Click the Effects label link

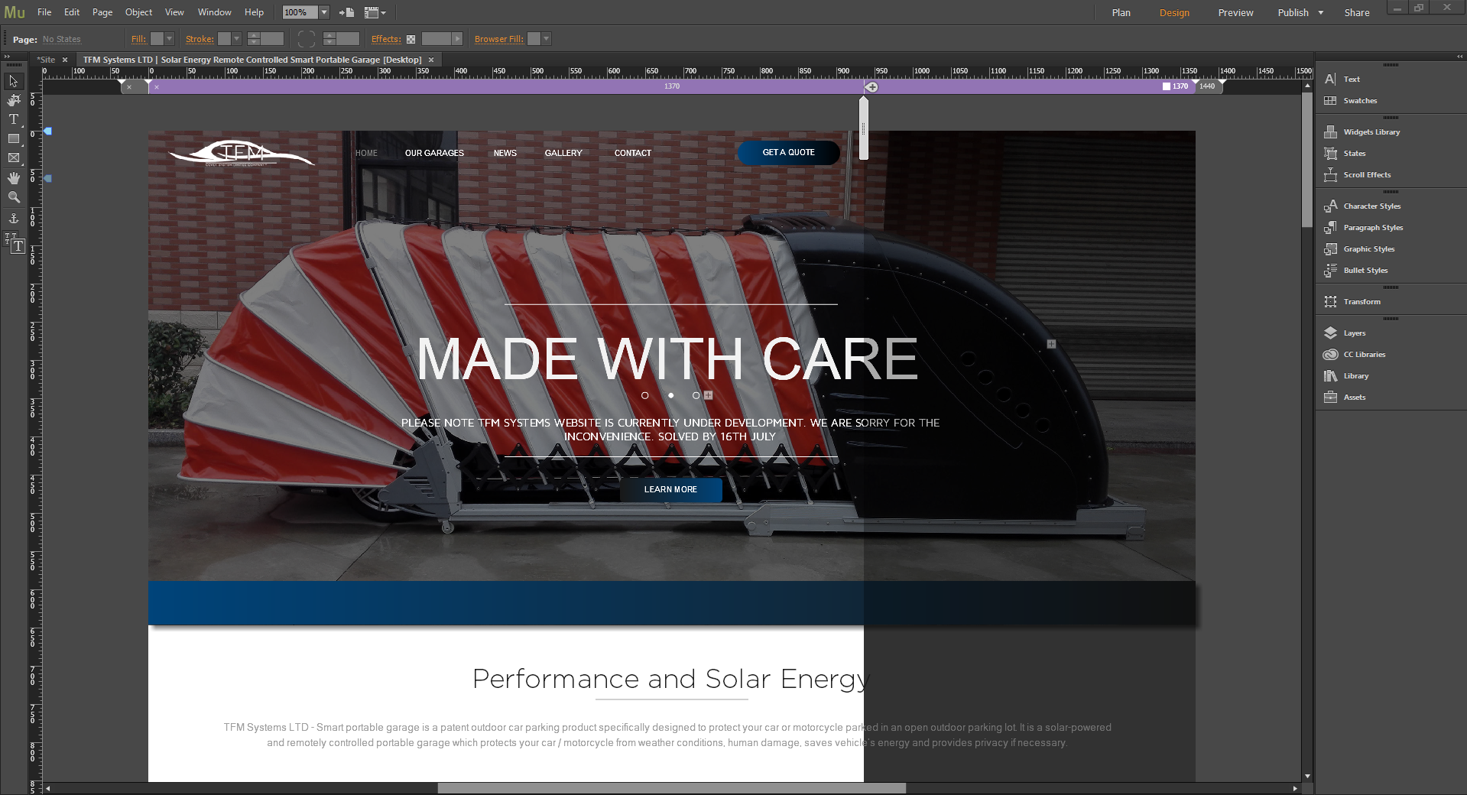point(386,39)
